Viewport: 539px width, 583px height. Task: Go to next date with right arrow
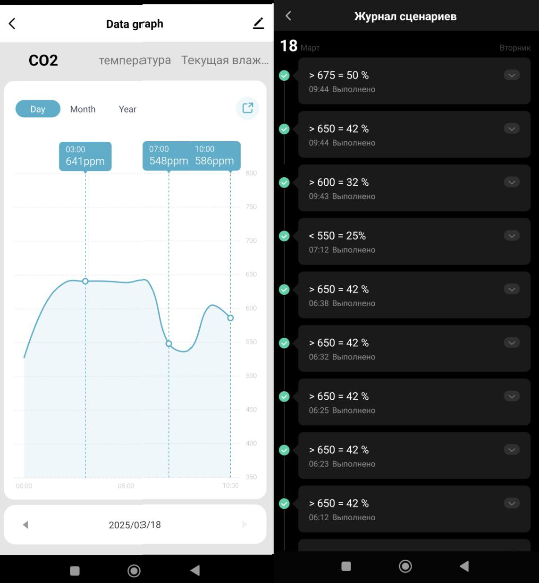click(x=244, y=524)
